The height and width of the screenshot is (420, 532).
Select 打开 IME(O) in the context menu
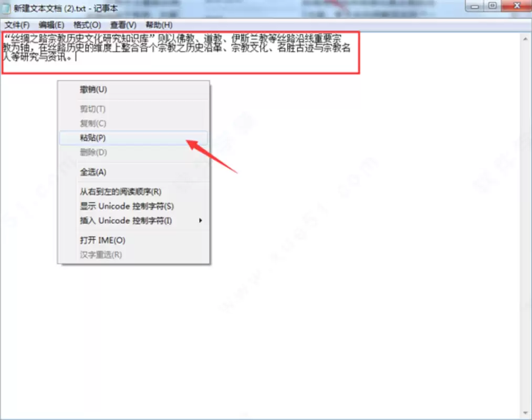[102, 240]
